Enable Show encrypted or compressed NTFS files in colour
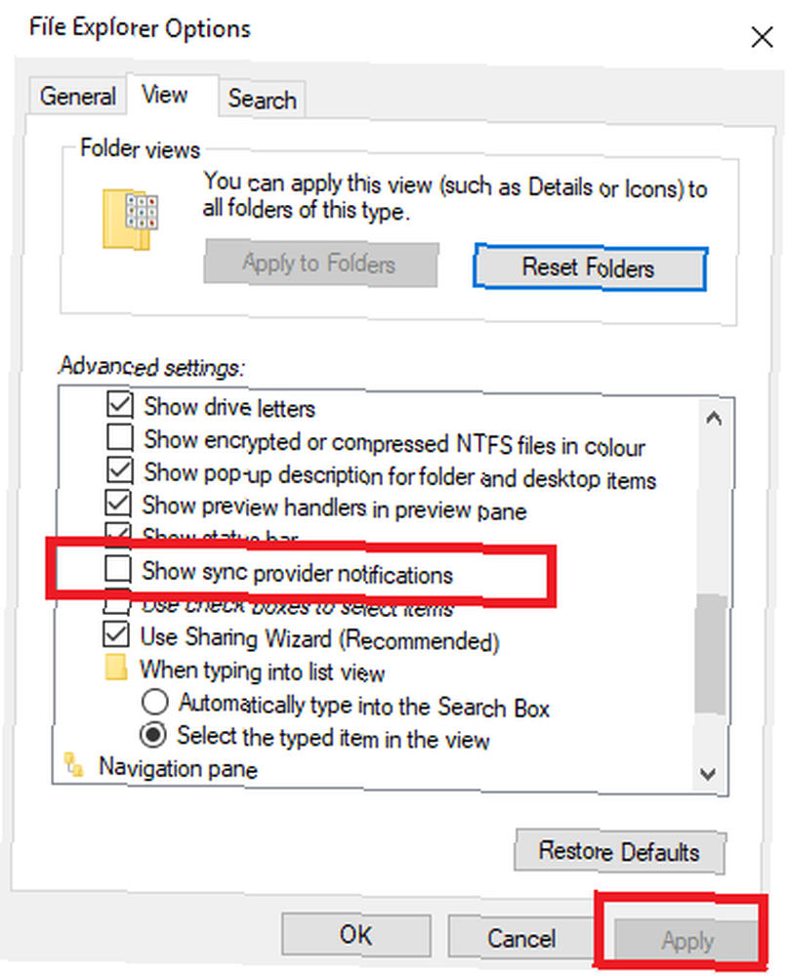Screen dimensions: 787x976 point(119,437)
